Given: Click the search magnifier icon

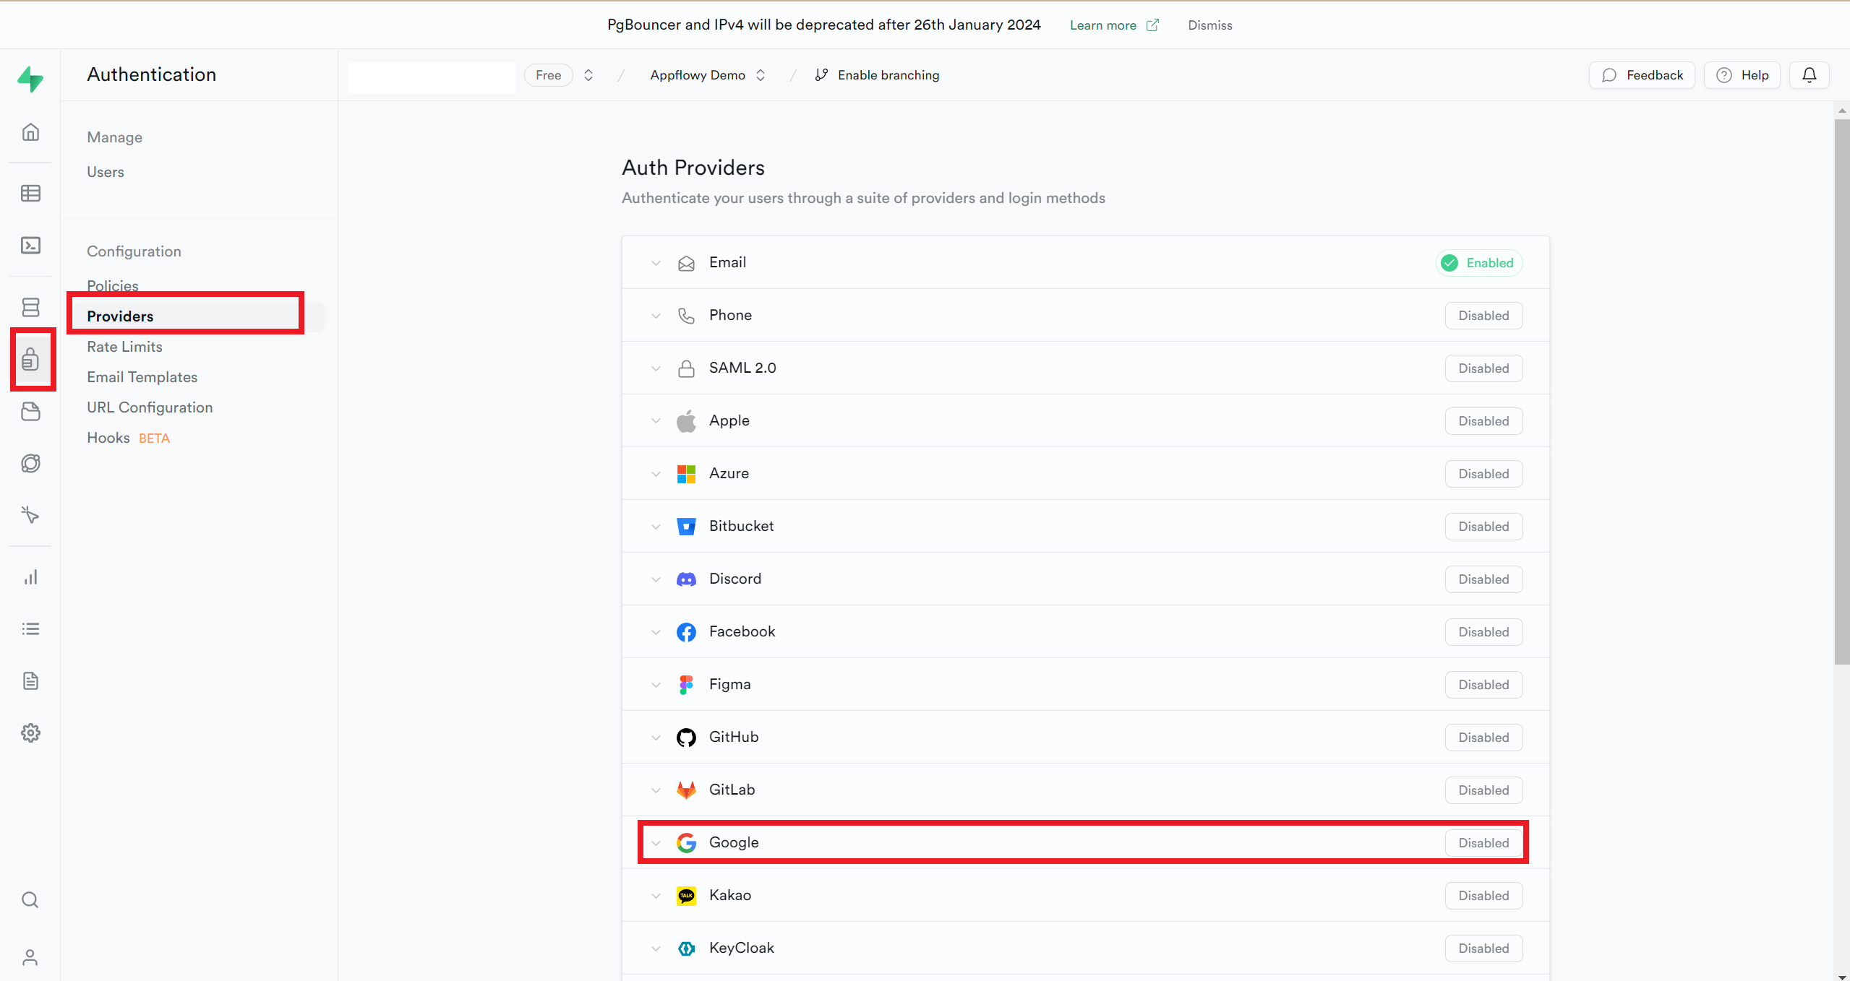Looking at the screenshot, I should [30, 900].
